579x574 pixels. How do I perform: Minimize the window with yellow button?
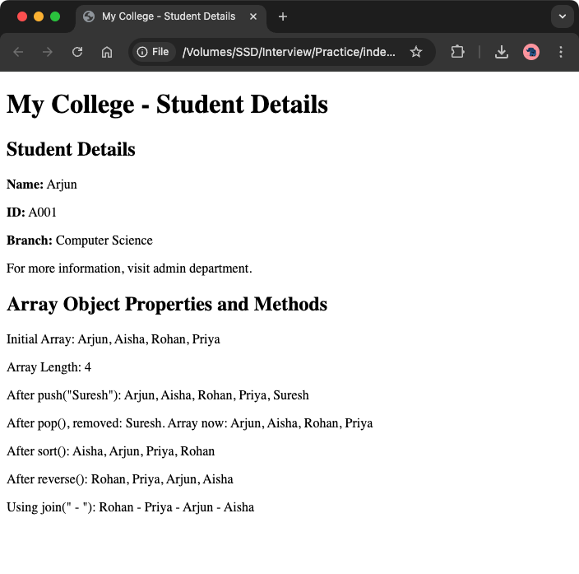coord(39,16)
